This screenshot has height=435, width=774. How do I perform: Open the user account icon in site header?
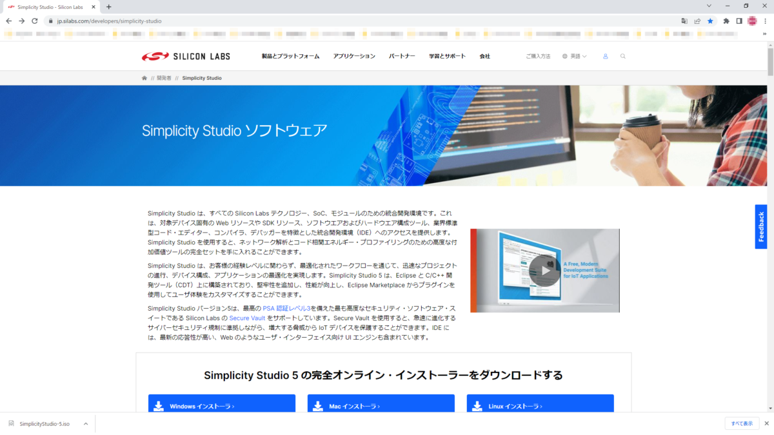point(606,56)
